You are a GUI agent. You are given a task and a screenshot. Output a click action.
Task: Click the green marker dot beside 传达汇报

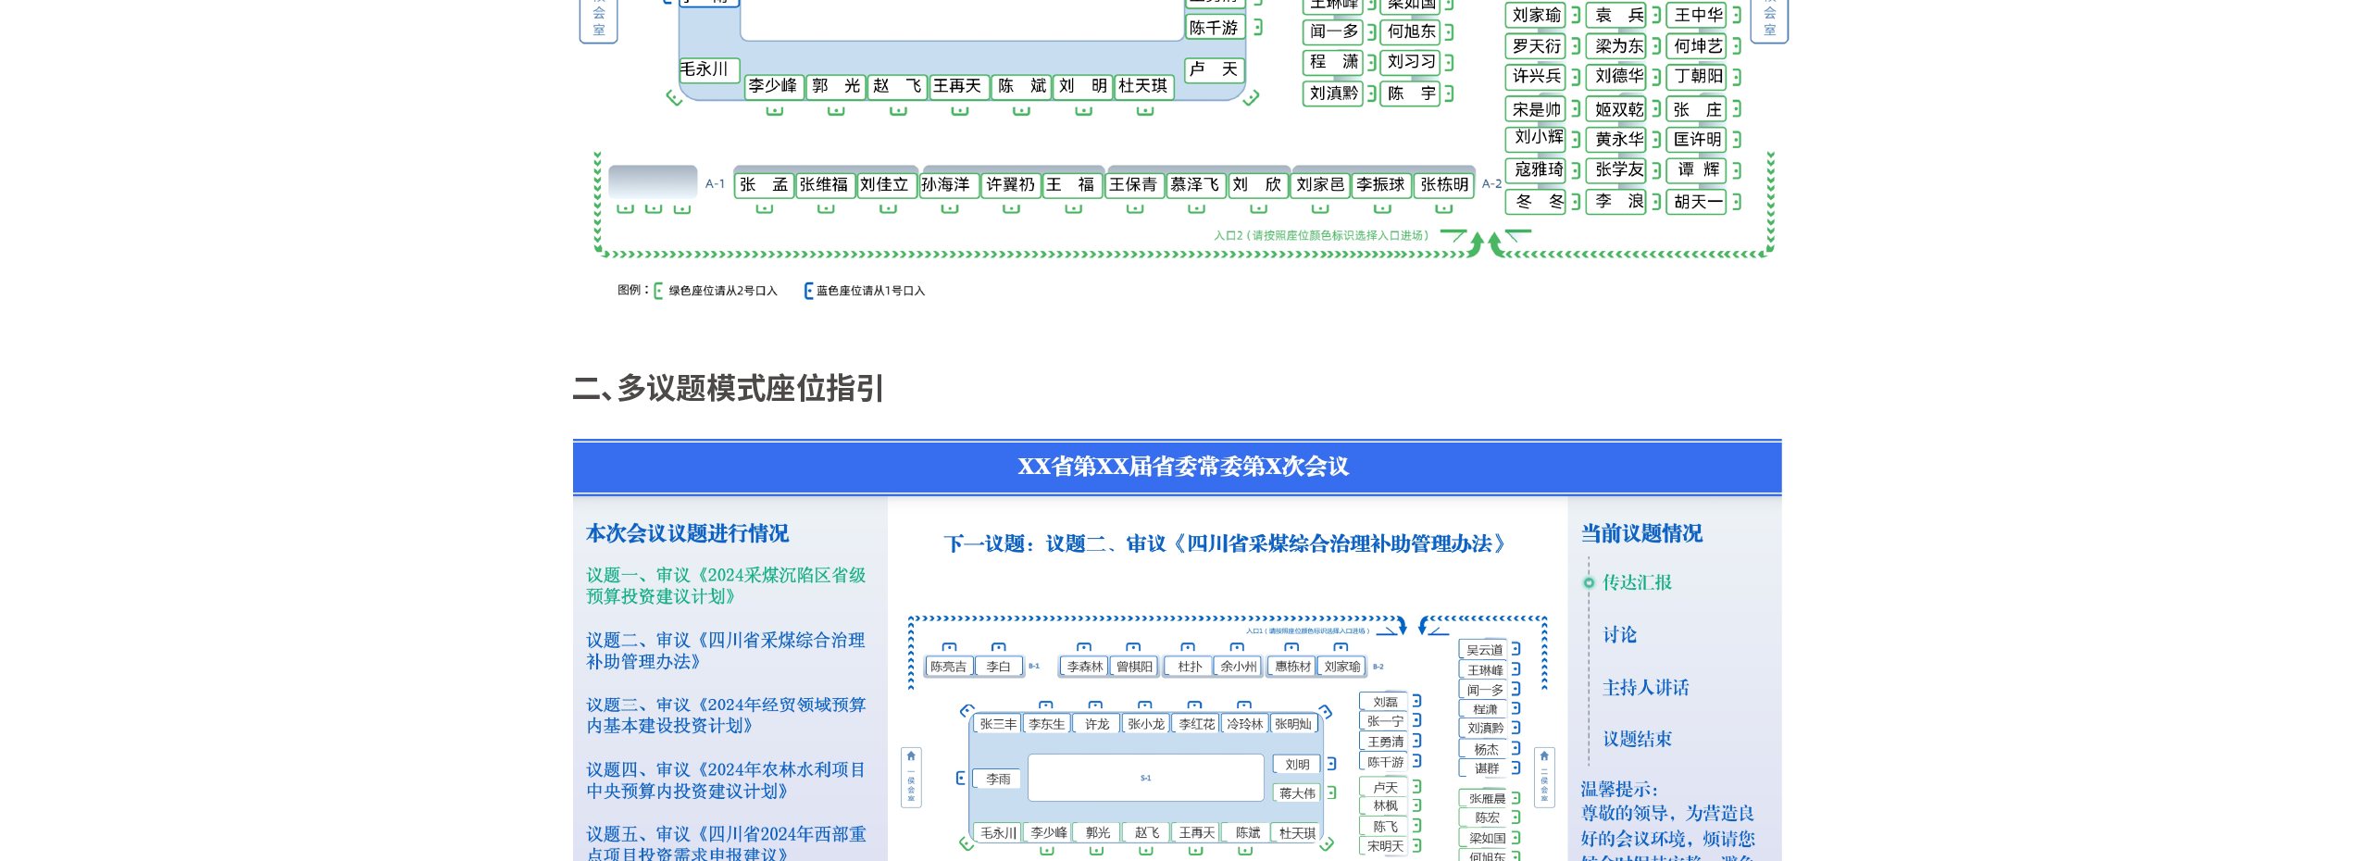pyautogui.click(x=1589, y=582)
